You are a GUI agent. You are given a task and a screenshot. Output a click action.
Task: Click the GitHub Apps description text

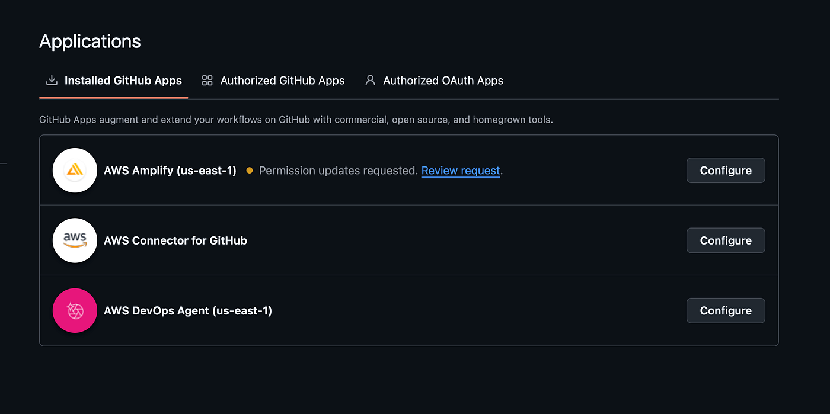(x=296, y=120)
